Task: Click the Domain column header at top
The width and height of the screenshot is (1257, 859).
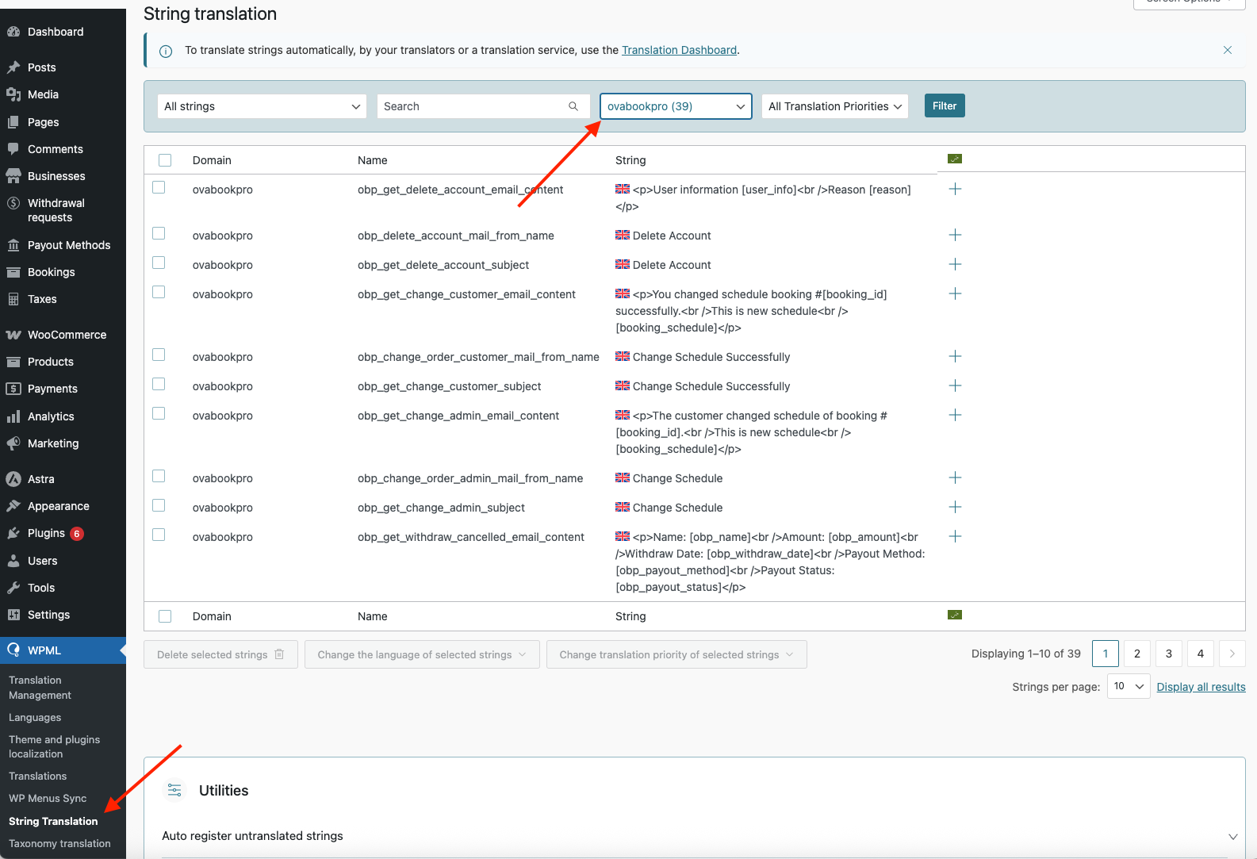Action: (x=212, y=160)
